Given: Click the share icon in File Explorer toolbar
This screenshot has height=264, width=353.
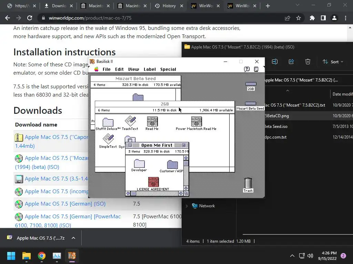Looking at the screenshot, I should click(x=291, y=62).
